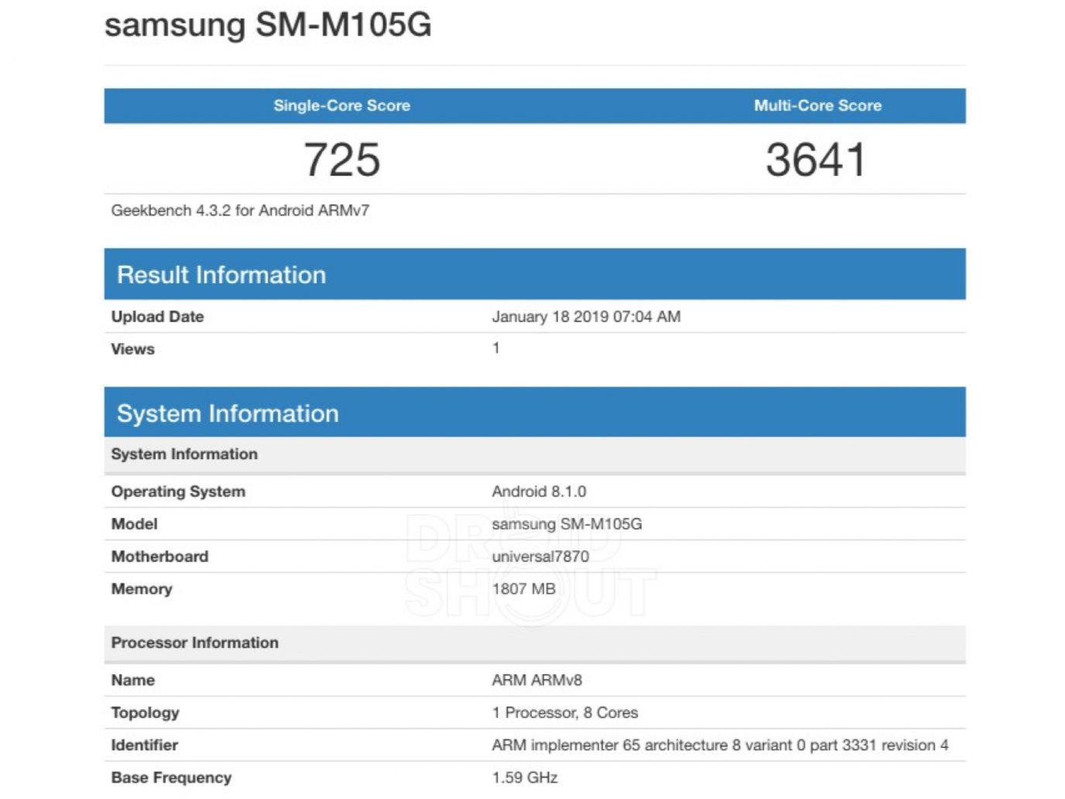This screenshot has height=799, width=1065.
Task: Click the samsung SM-M105G page title
Action: (x=268, y=25)
